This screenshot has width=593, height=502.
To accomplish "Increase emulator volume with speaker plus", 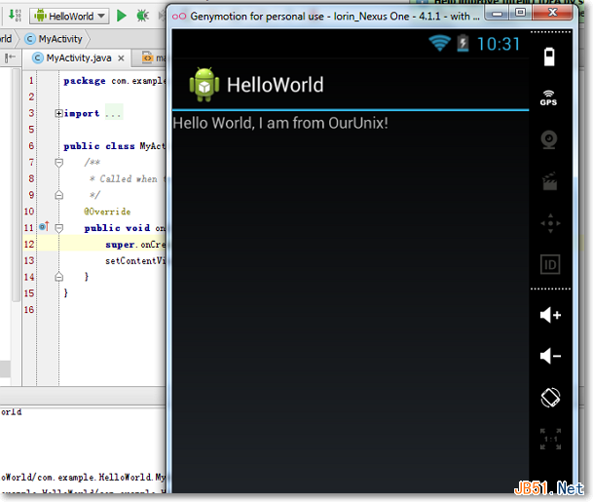I will [x=550, y=315].
